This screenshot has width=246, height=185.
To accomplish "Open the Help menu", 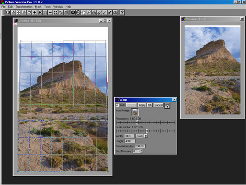I will (x=68, y=7).
